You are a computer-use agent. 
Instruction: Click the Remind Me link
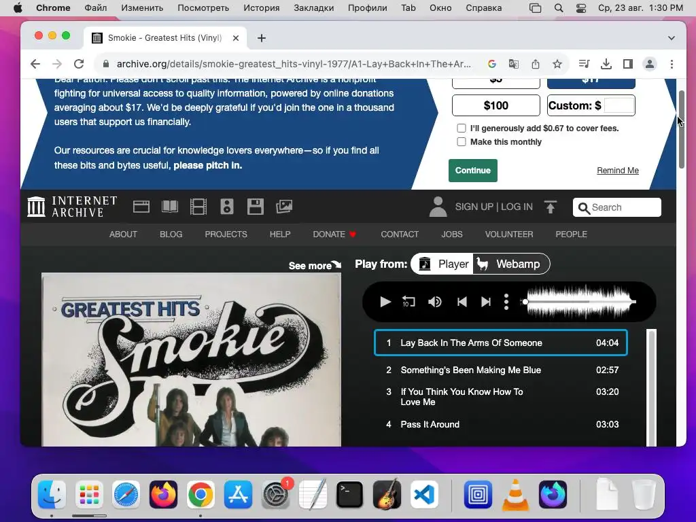[x=617, y=171]
